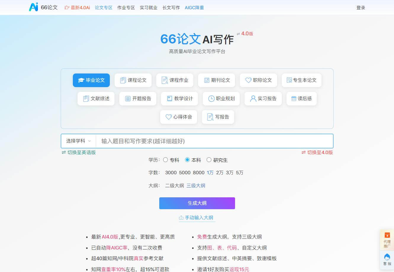Click the 高质量AI毕业论文写作平台 subtitle
The width and height of the screenshot is (394, 272).
[197, 52]
